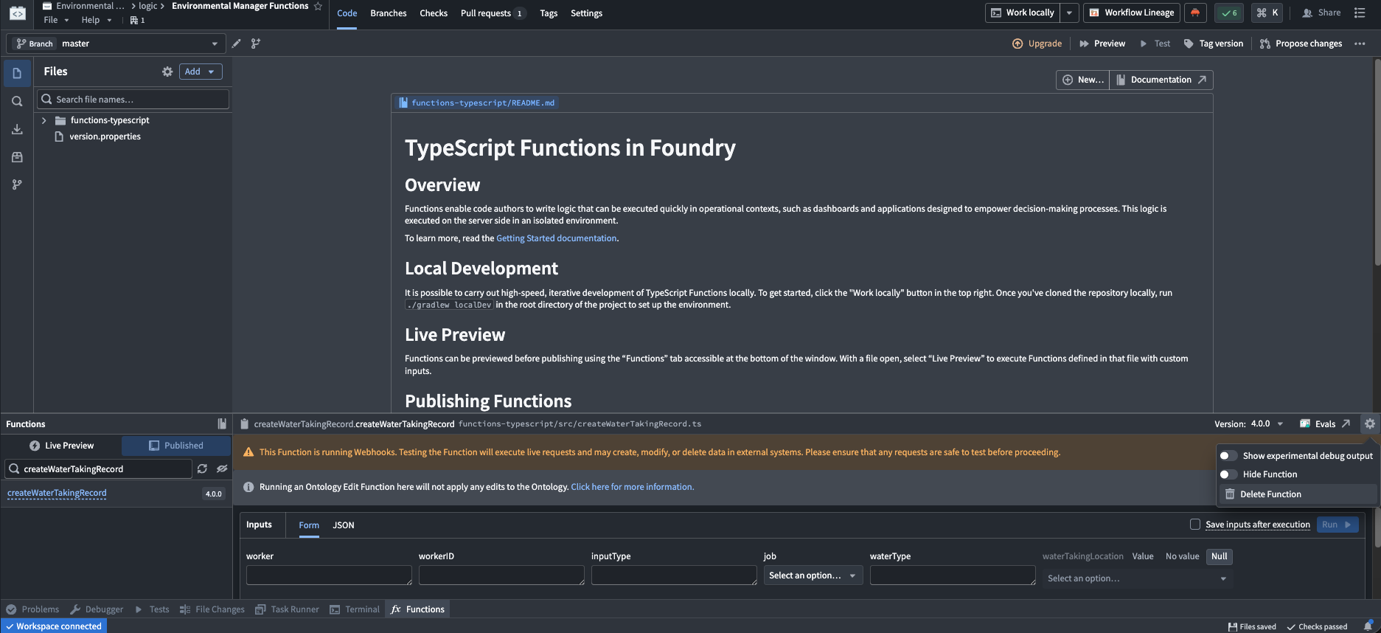Click the red bug icon in top bar
This screenshot has width=1381, height=633.
point(1195,13)
